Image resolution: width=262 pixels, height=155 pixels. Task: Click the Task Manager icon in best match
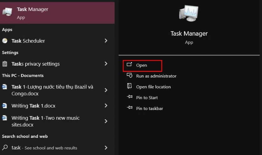tap(7, 12)
